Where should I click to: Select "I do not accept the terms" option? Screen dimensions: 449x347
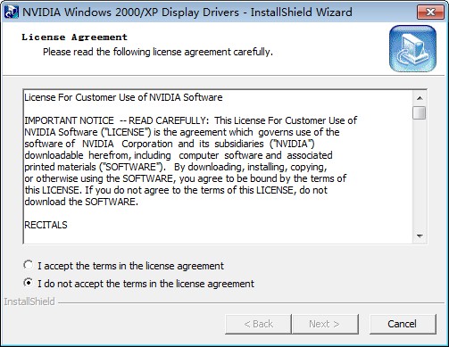pyautogui.click(x=29, y=283)
